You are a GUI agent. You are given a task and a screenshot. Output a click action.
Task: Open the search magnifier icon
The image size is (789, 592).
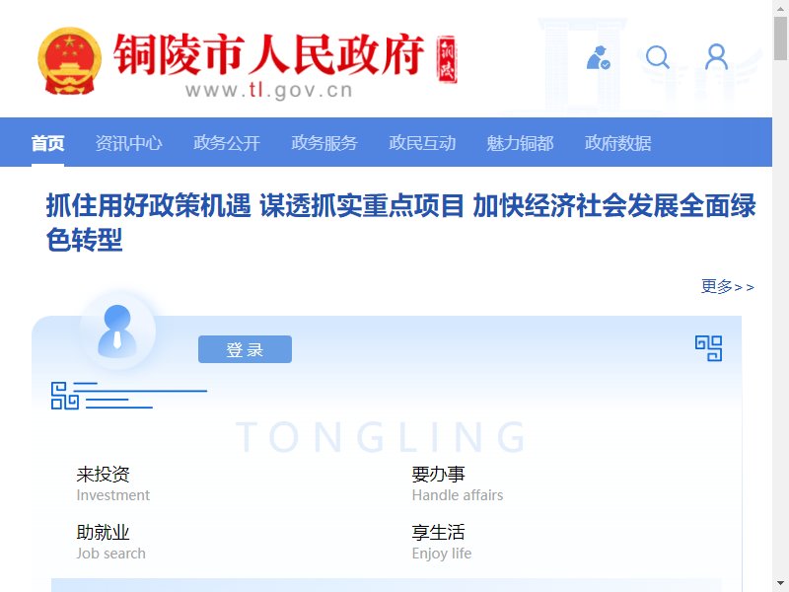658,57
